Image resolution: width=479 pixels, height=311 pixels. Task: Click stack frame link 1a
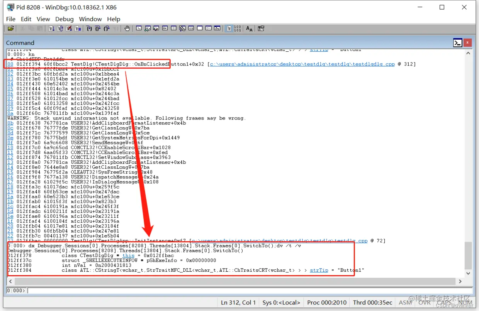coord(10,197)
